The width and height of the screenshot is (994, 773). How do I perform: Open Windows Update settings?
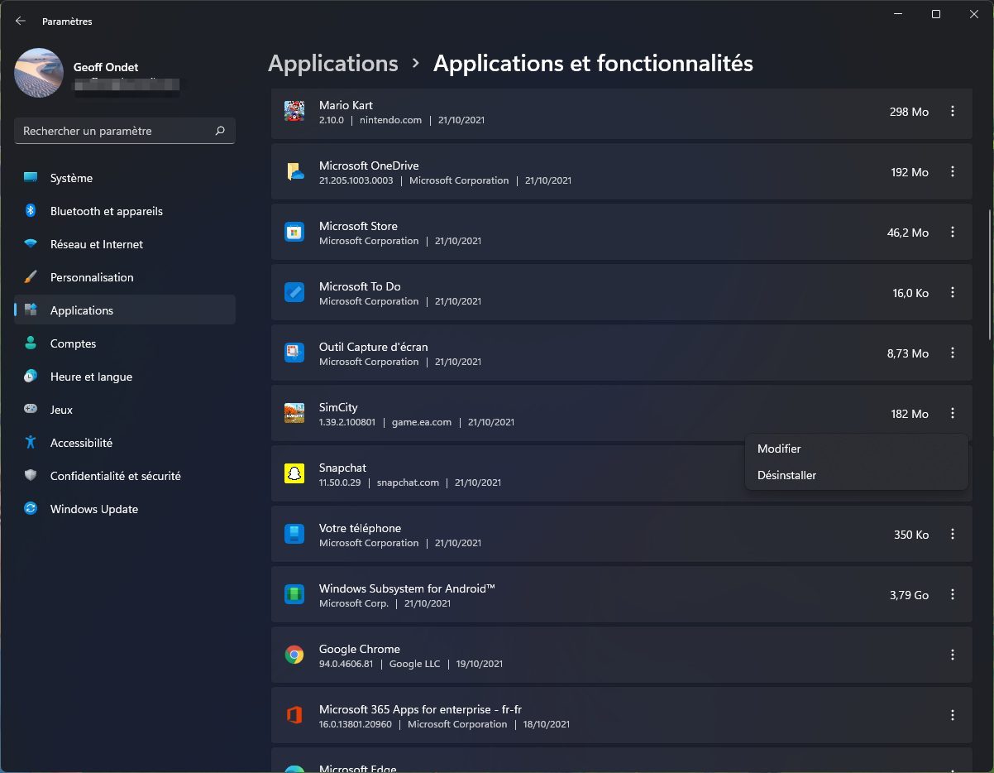tap(125, 509)
